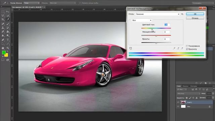Select the Dodge tool
The width and height of the screenshot is (215, 121).
[8, 36]
